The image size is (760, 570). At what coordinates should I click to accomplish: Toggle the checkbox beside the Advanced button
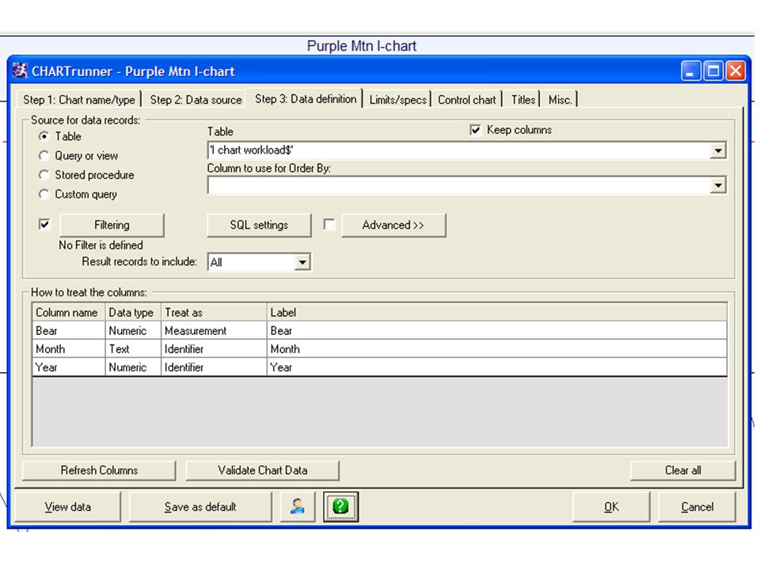[329, 224]
